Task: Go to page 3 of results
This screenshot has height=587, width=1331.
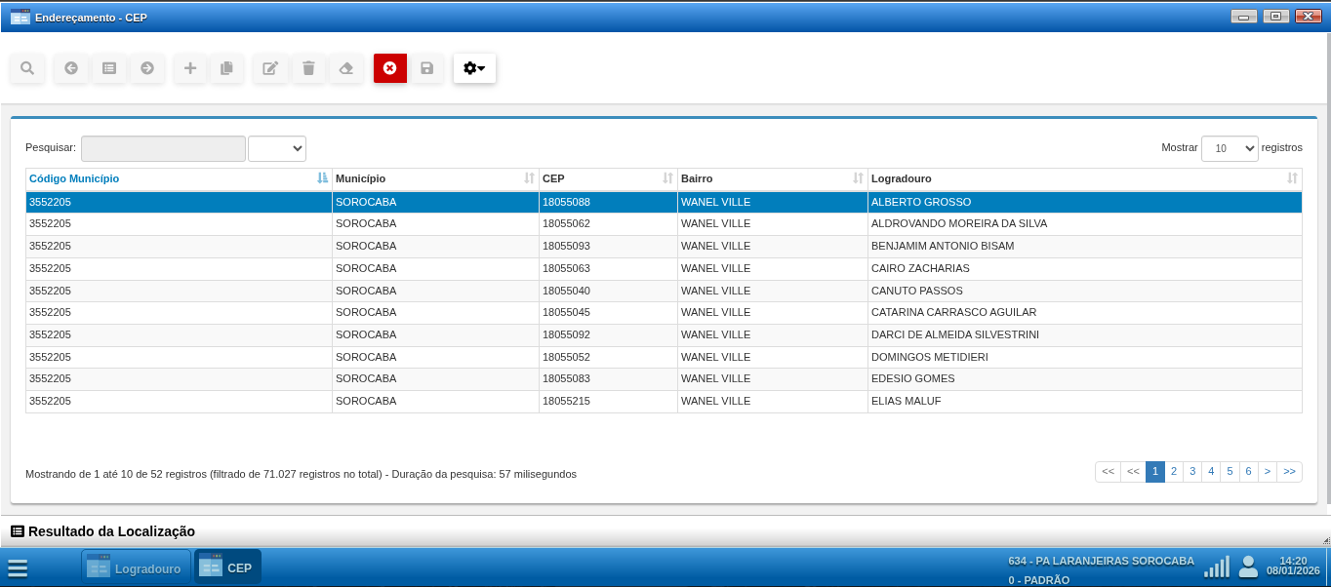Action: 1191,472
